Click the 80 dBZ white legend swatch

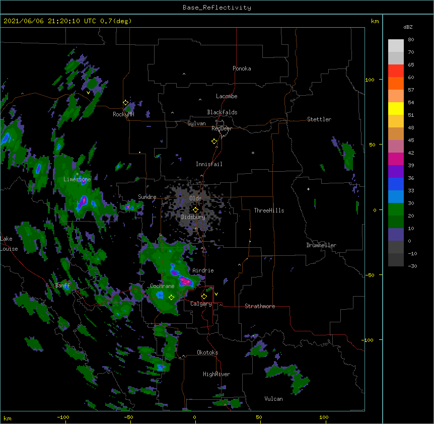tap(396, 46)
